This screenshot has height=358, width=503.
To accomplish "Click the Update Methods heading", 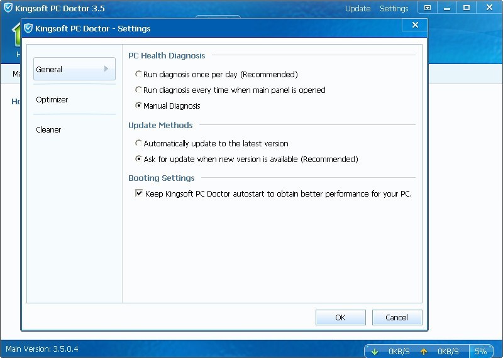I will pos(160,125).
